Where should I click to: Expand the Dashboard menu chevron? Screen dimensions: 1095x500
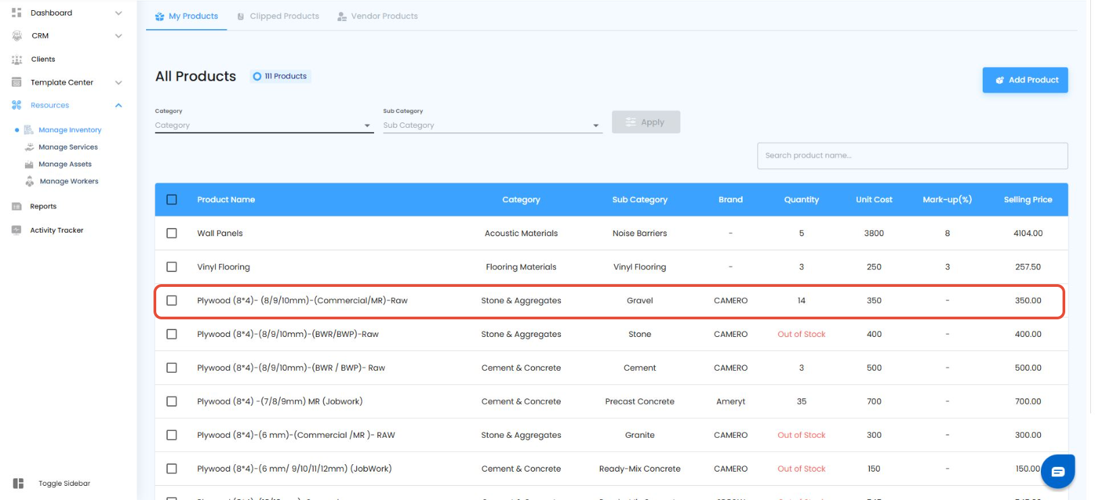(x=118, y=13)
